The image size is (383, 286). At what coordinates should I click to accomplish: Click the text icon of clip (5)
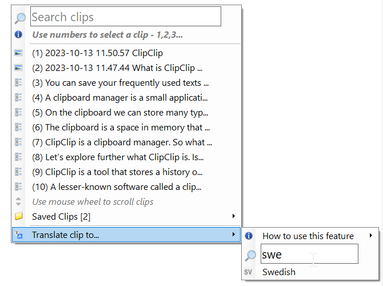[x=18, y=113]
